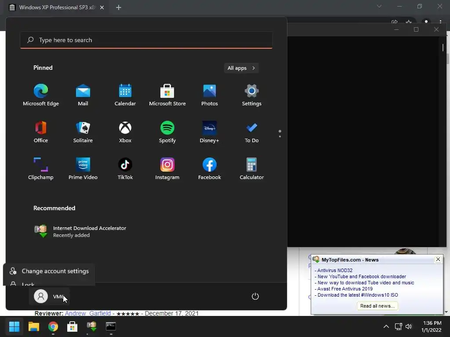
Task: Launch the Facebook app
Action: (210, 169)
